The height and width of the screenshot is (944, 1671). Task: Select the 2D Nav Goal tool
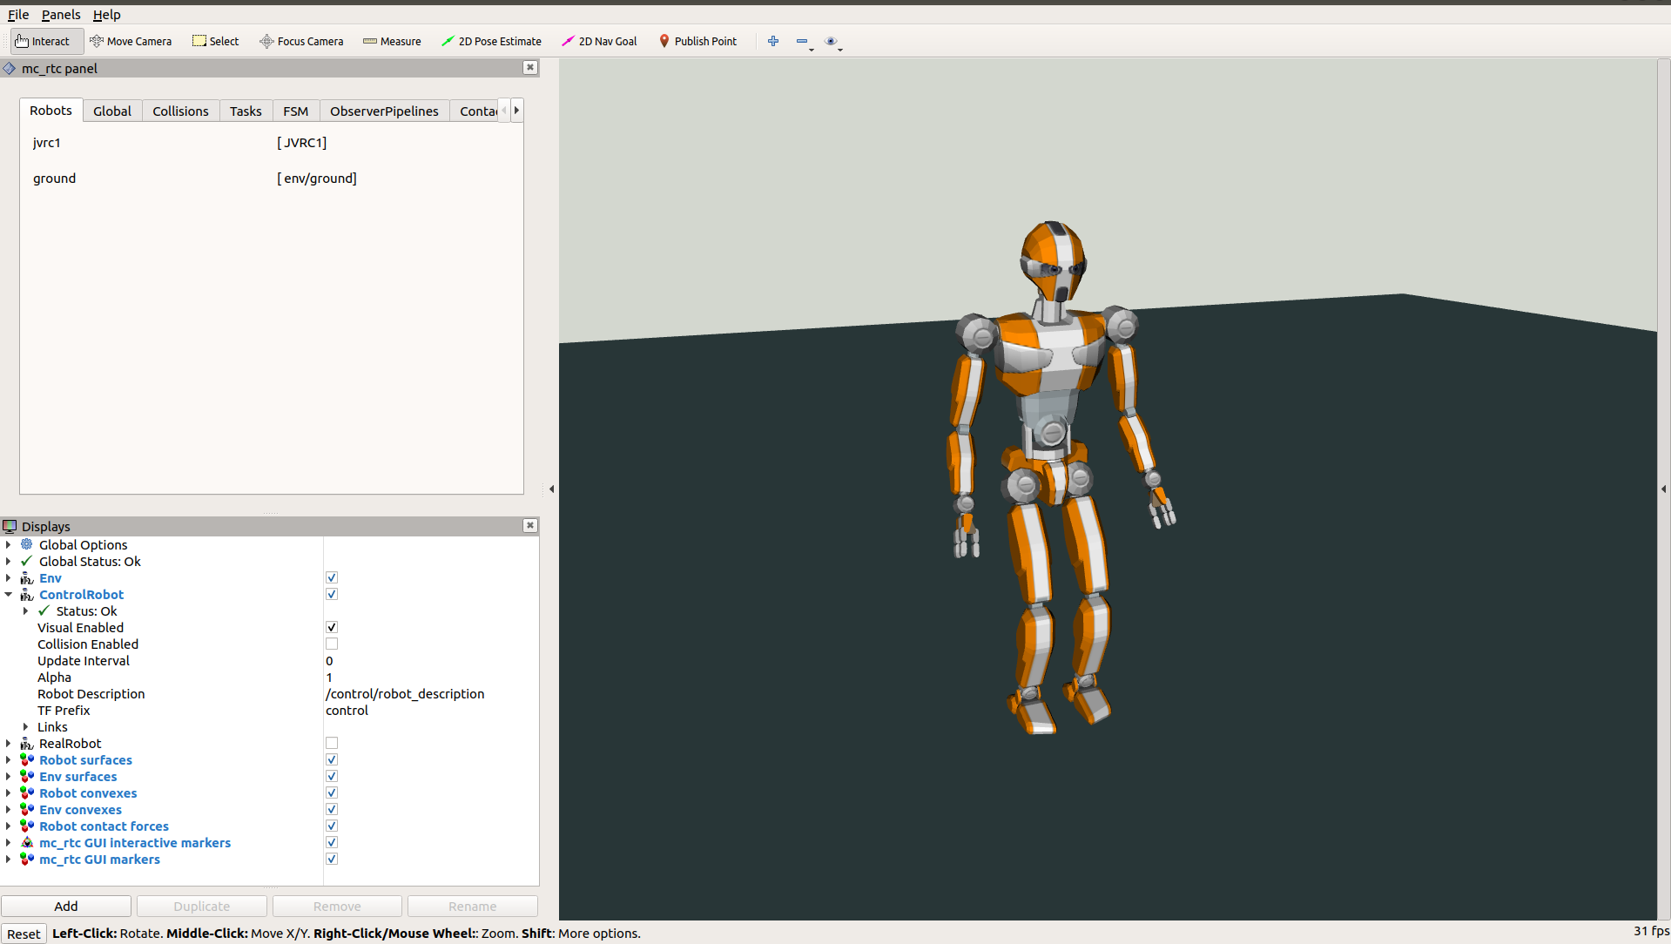point(599,41)
